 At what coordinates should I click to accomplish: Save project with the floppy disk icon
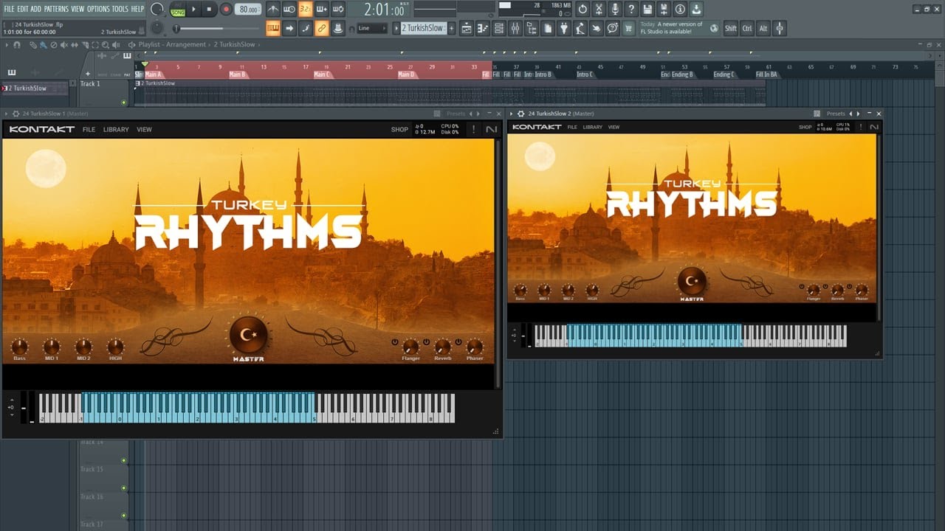(647, 9)
